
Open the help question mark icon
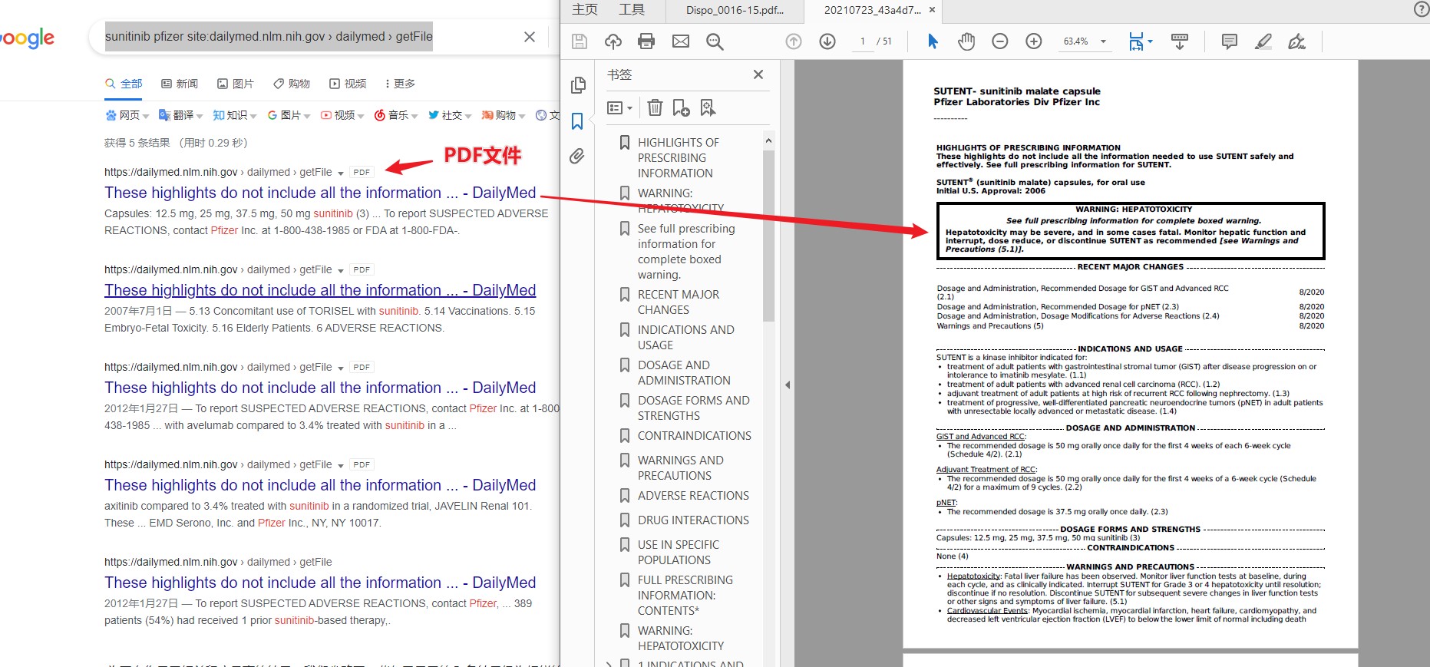[x=1421, y=9]
